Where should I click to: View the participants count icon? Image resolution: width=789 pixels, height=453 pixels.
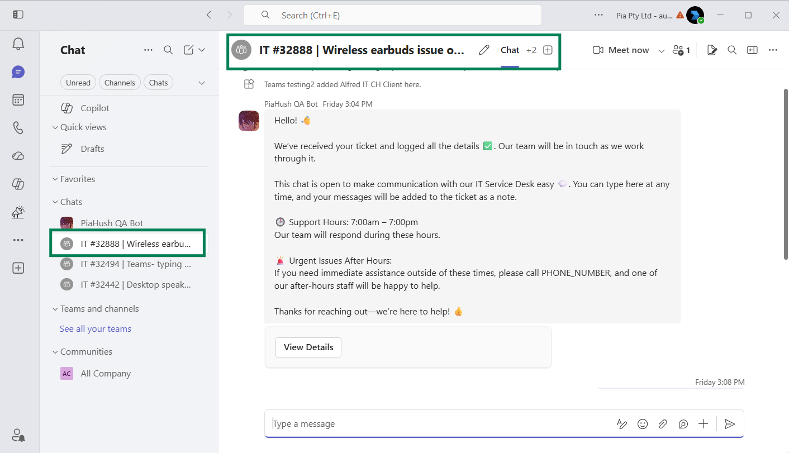(681, 50)
